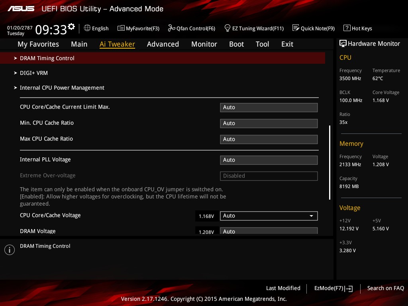Click the EZ Tuning Wizard bulb icon
The image size is (408, 306).
pyautogui.click(x=228, y=28)
